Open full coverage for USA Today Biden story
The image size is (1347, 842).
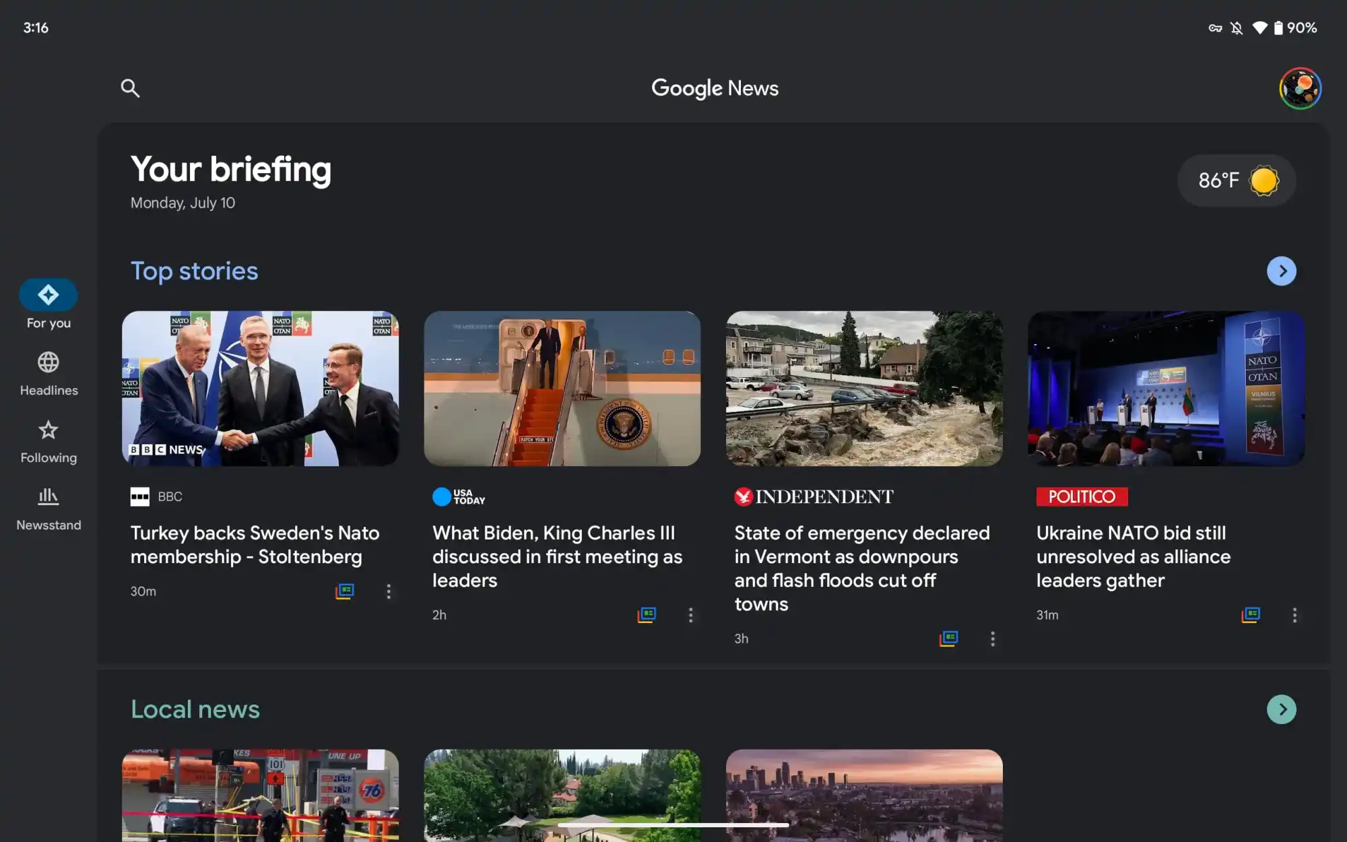tap(647, 614)
